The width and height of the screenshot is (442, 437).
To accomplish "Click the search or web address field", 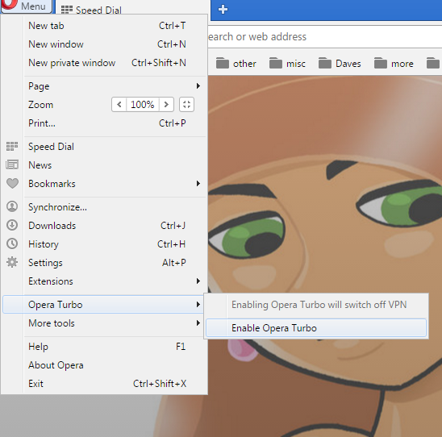I will (x=324, y=36).
